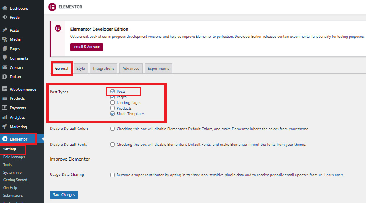Image resolution: width=366 pixels, height=203 pixels.
Task: Click the Products icon in sidebar
Action: coord(5,99)
